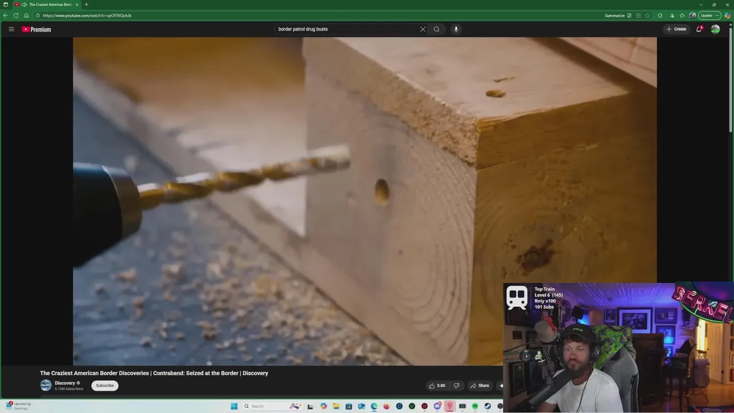Start voice search with the microphone
Screen dimensions: 734x413
coord(456,29)
